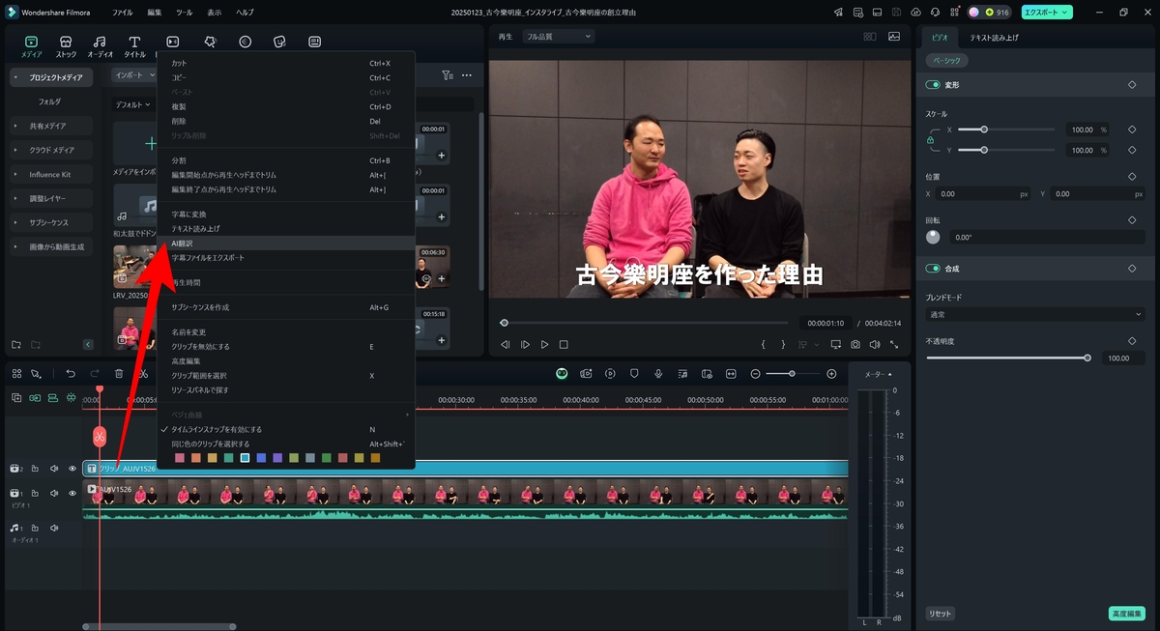Image resolution: width=1160 pixels, height=631 pixels.
Task: Click the エクスポート export button
Action: coord(1047,12)
